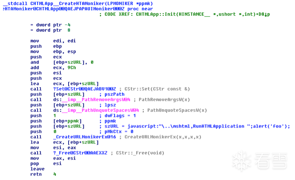295x180 pixels.
Task: Click the ?_Free@CStr@@AAEXXZ function name
Action: click(x=80, y=153)
